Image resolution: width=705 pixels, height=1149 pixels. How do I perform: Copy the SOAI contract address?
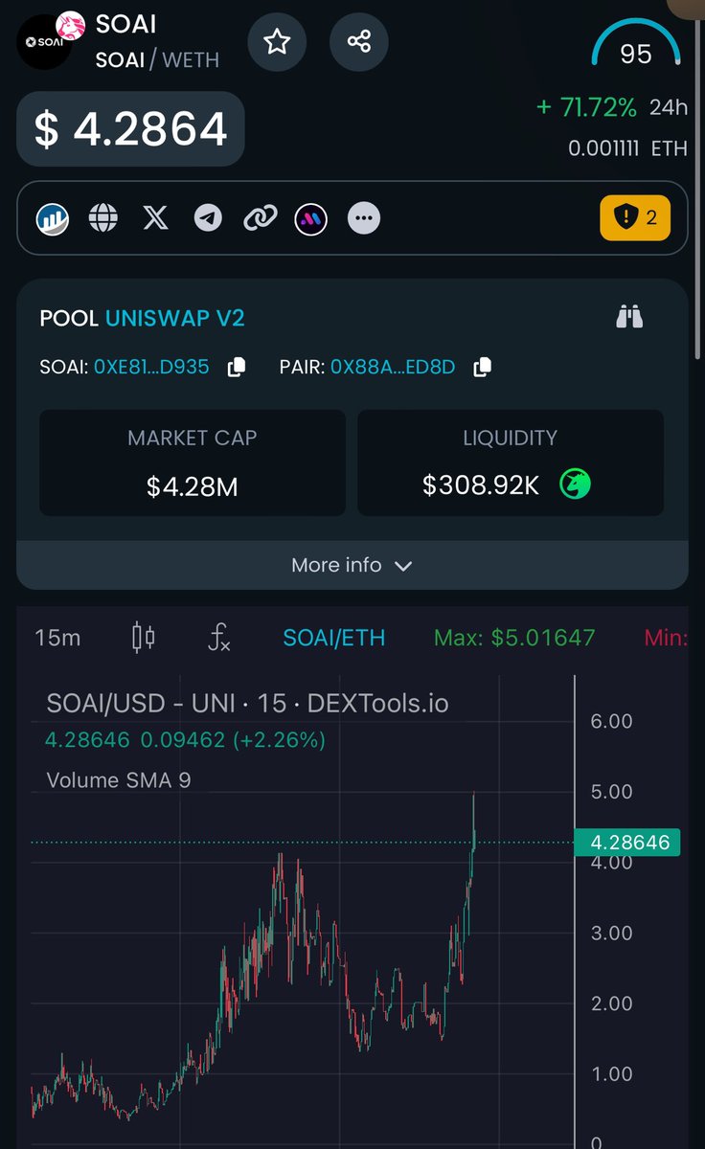point(236,367)
